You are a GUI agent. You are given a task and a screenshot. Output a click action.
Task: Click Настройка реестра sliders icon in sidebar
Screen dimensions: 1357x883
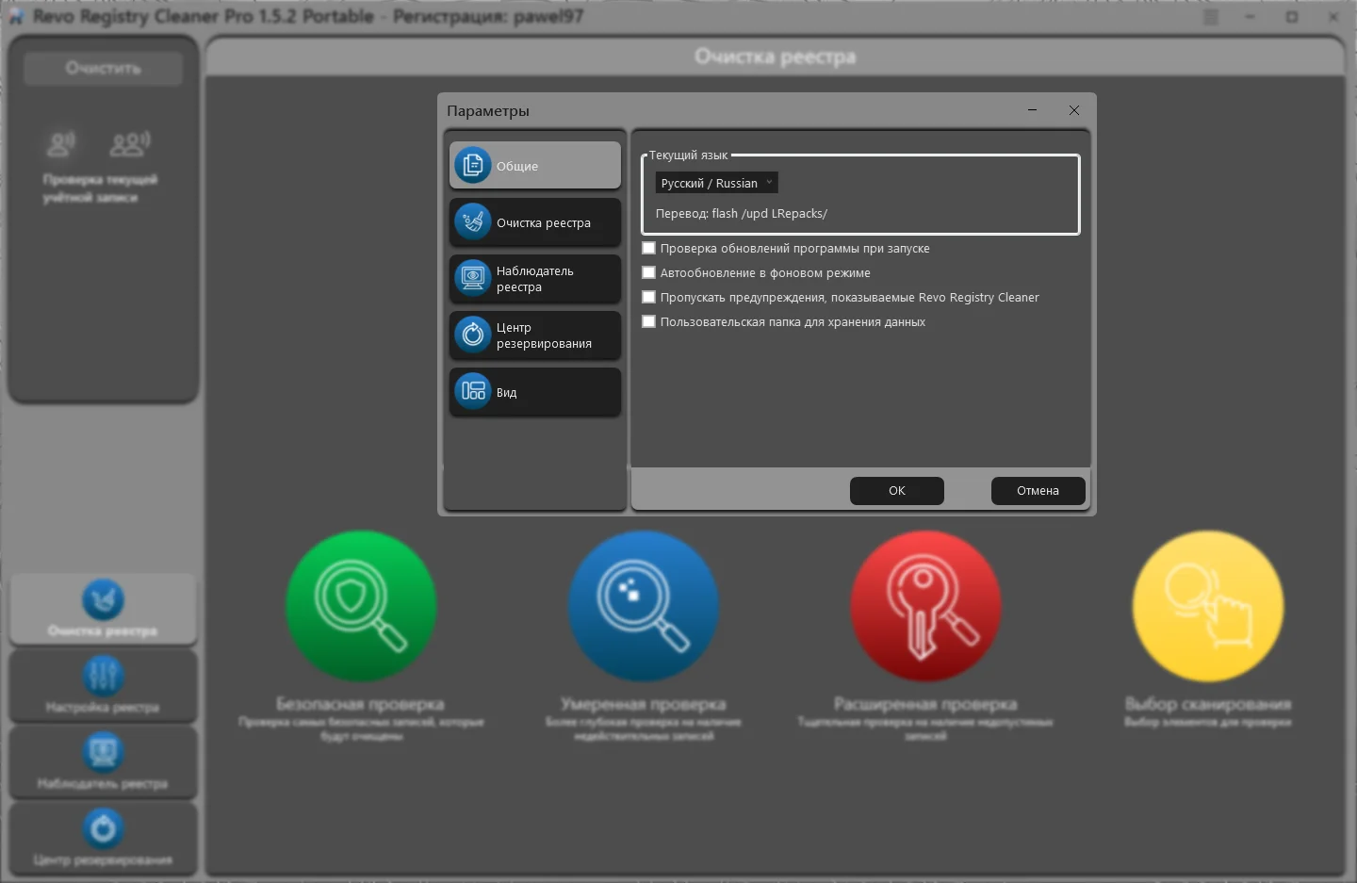tap(103, 676)
